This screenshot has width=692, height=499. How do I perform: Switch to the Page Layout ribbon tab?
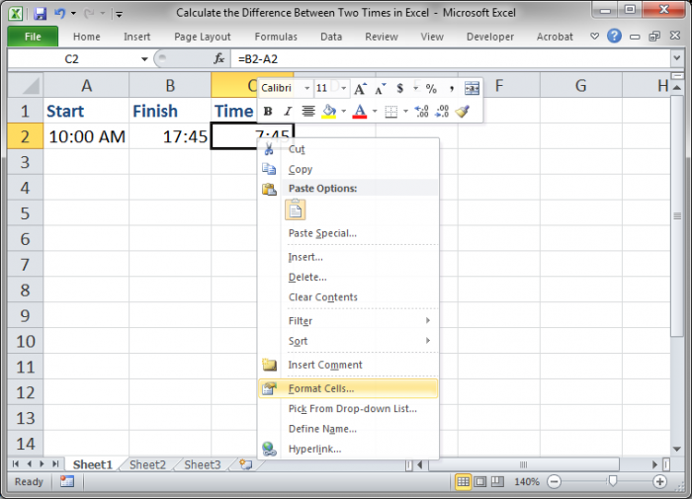[202, 37]
